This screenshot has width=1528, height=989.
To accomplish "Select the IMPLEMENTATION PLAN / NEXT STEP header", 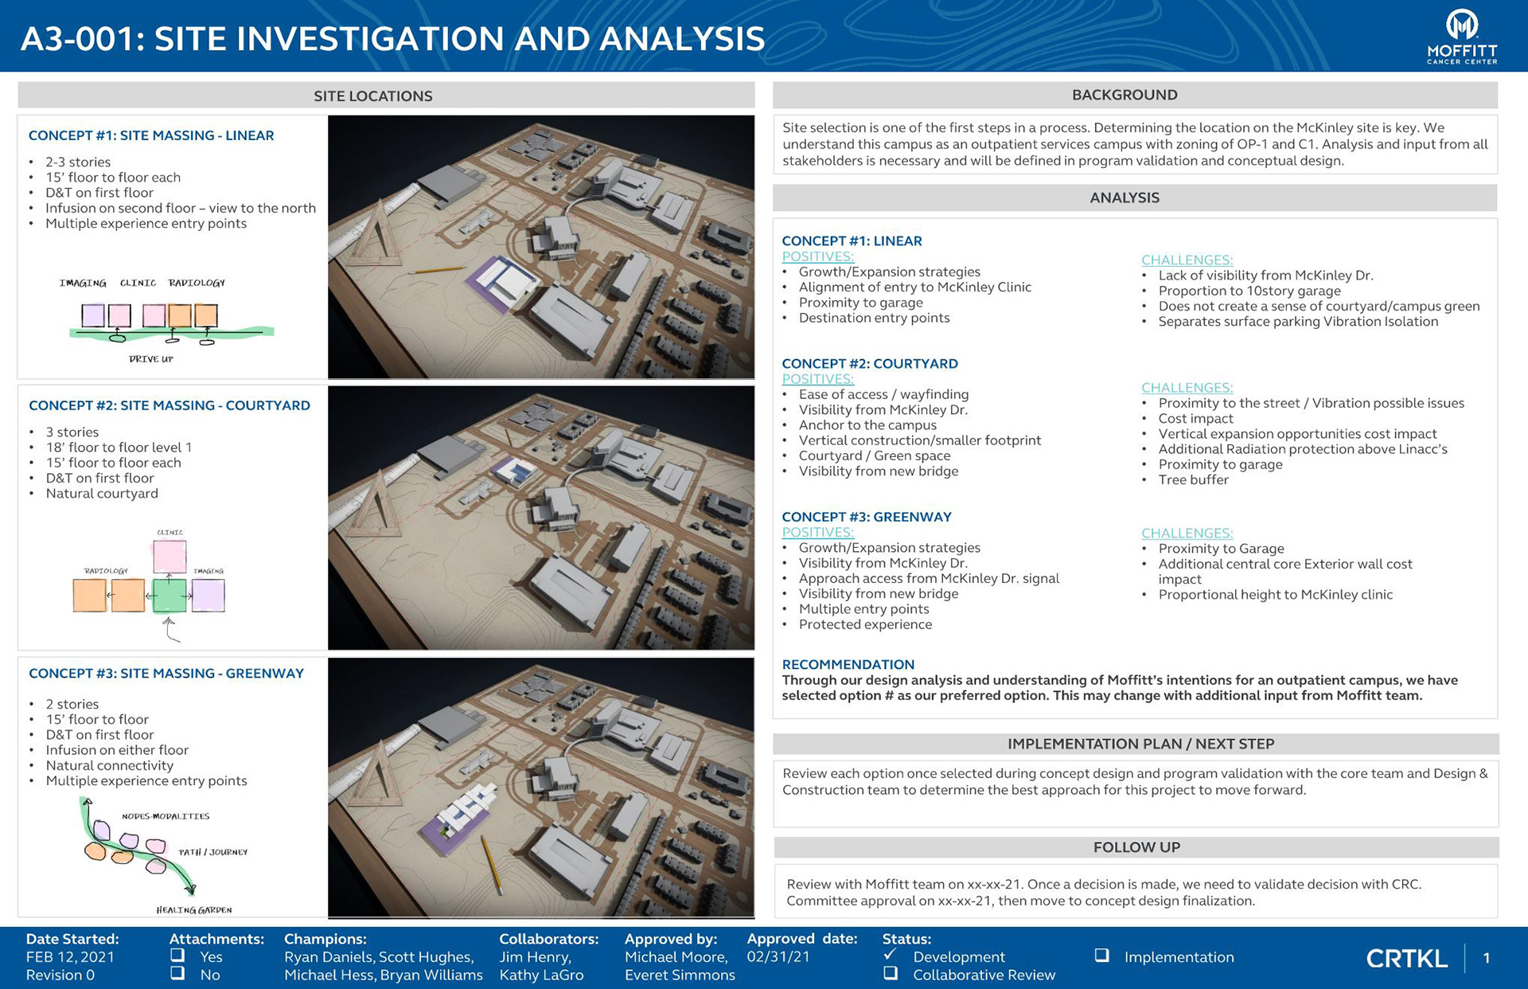I will [x=1136, y=744].
